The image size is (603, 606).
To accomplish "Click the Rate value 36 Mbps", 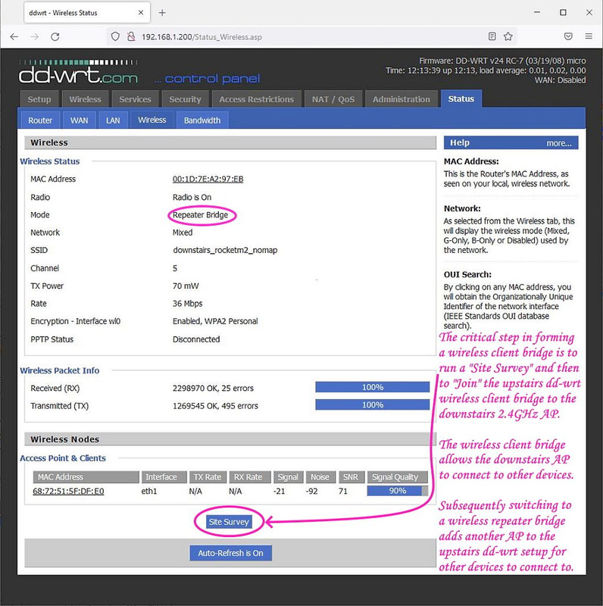I will [187, 304].
